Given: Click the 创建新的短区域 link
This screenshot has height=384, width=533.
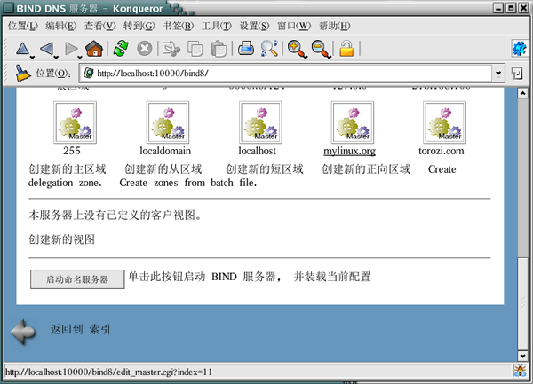Looking at the screenshot, I should (x=265, y=168).
